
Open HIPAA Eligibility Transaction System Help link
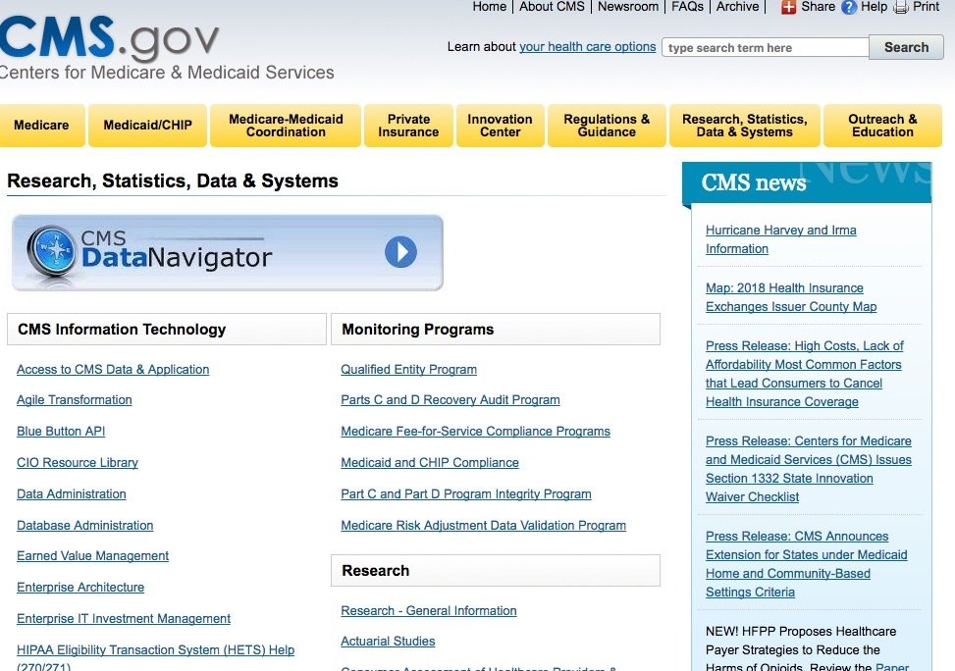(155, 657)
